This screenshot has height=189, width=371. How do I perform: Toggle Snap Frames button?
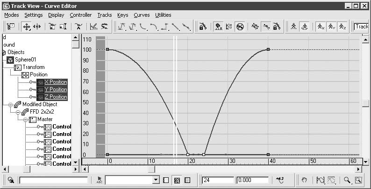(218, 27)
